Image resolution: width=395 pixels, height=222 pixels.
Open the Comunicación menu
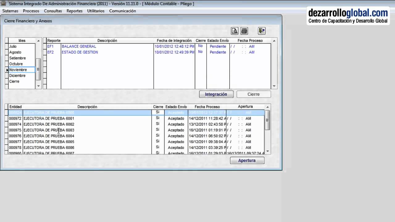click(123, 11)
